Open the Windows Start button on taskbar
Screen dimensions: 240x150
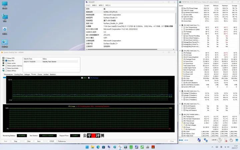(x=88, y=147)
